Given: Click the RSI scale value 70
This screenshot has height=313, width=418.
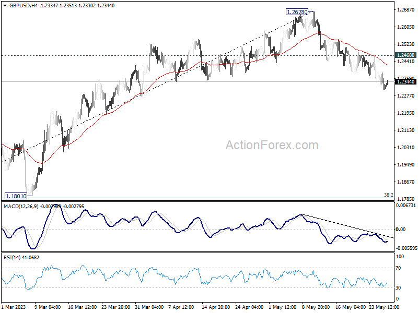Looking at the screenshot, I should pos(398,268).
